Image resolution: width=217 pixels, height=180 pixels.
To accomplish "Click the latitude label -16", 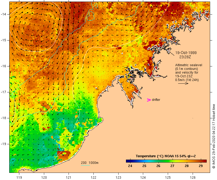I will (3, 66).
